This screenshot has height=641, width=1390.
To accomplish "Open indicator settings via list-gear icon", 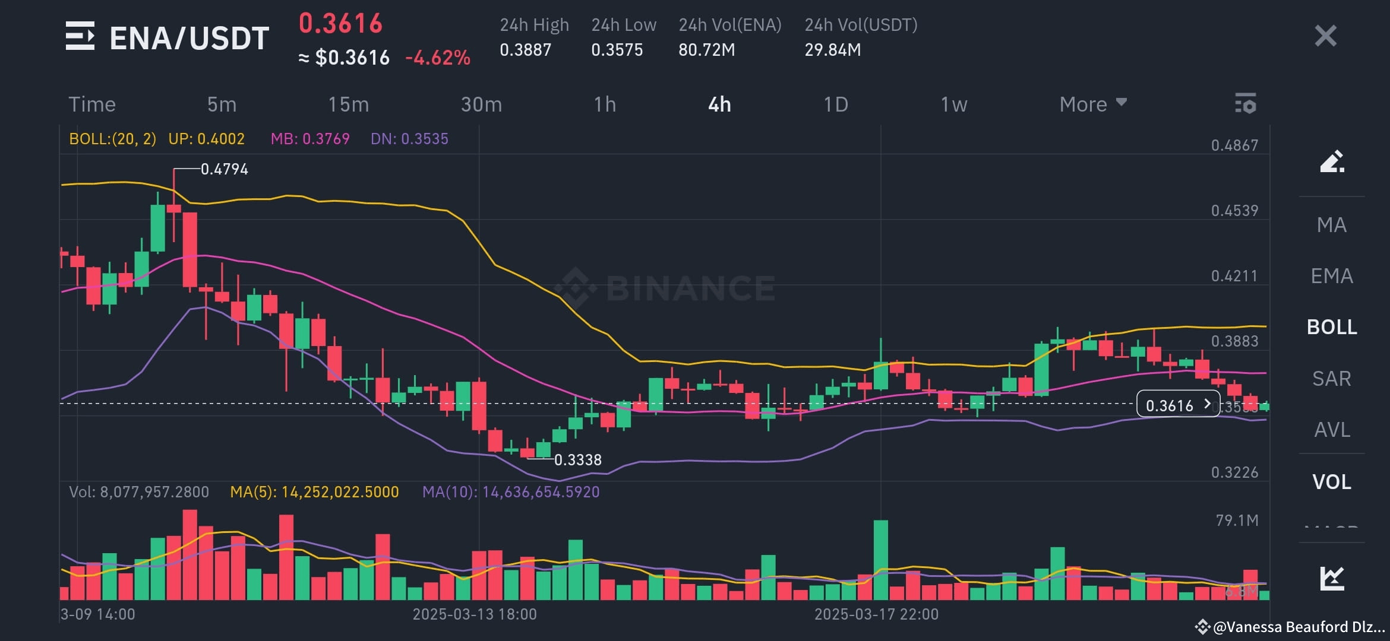I will click(1246, 103).
